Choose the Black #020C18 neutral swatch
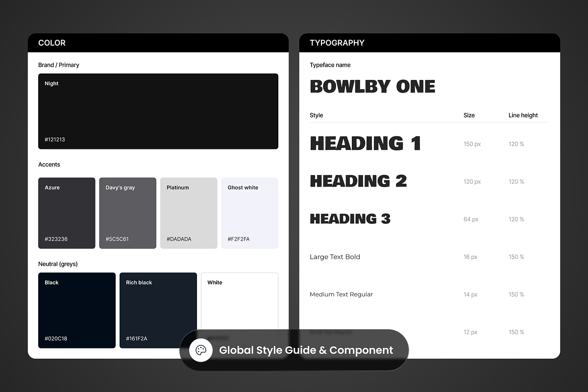This screenshot has height=392, width=588. point(77,310)
